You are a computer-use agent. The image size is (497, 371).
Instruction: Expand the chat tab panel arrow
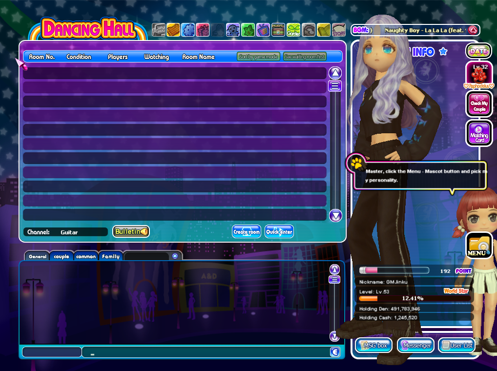pyautogui.click(x=175, y=256)
